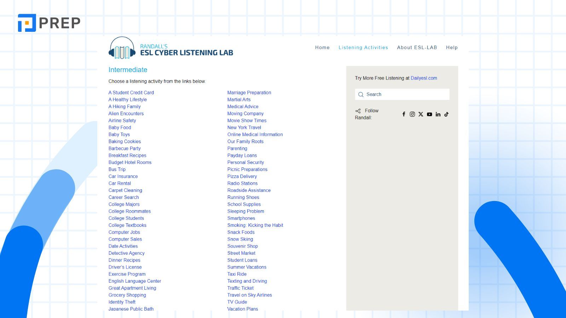Open About ESL-LAB menu item
This screenshot has width=566, height=318.
(x=417, y=47)
